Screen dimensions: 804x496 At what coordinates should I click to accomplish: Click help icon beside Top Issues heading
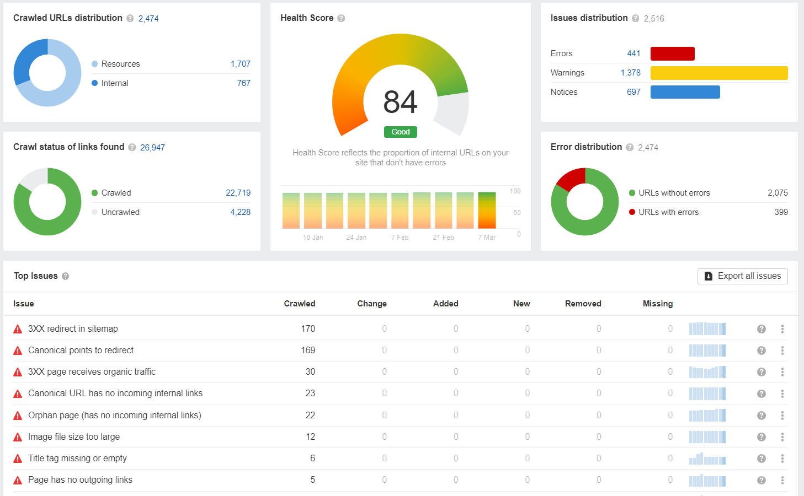click(x=65, y=276)
